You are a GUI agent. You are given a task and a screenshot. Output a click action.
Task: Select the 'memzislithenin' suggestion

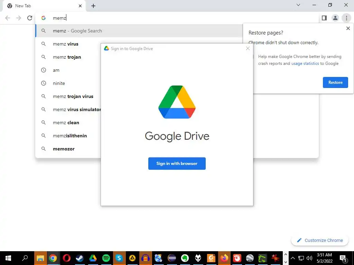point(68,136)
